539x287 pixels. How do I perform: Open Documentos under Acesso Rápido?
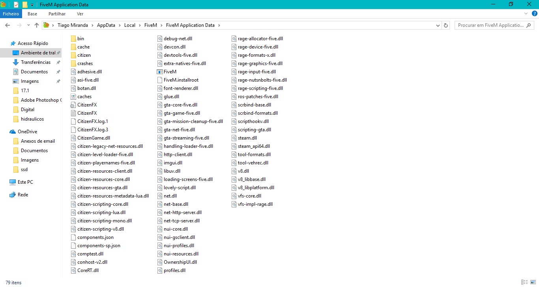34,72
